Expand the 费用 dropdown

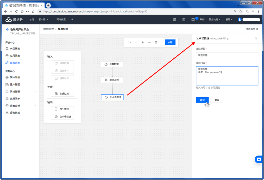tap(229, 19)
